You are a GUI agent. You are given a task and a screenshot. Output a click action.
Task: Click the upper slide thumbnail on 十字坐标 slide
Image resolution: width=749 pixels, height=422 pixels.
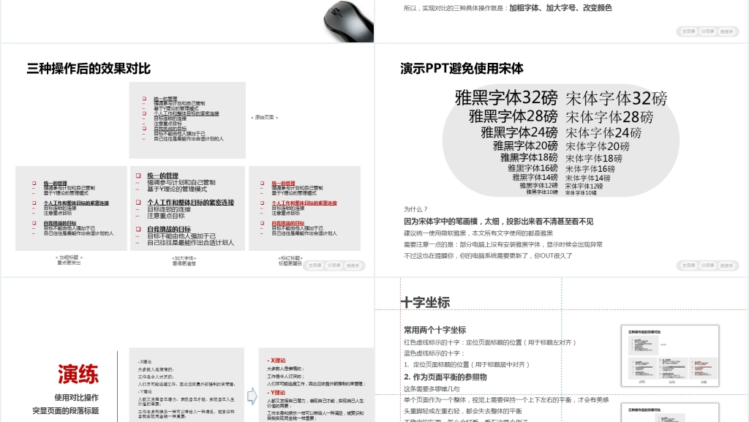point(669,355)
